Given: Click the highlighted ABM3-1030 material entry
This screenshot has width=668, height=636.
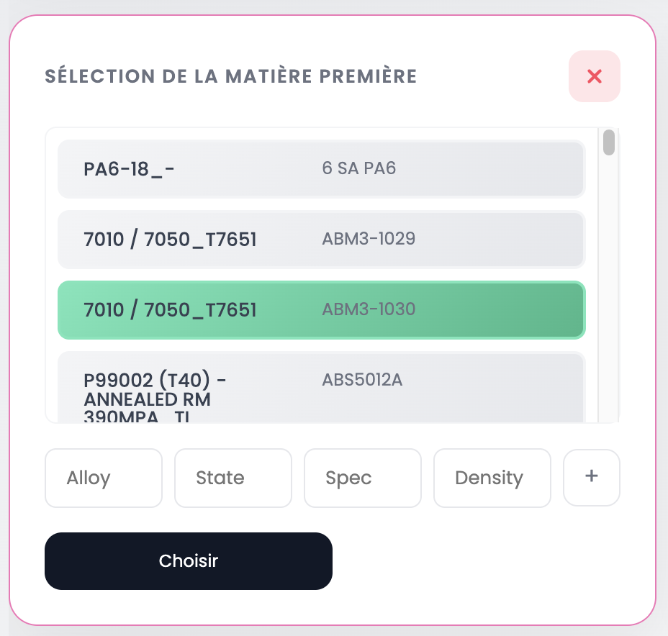Looking at the screenshot, I should 321,310.
